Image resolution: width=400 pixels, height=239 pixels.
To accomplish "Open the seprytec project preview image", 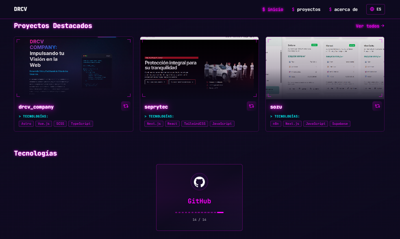I will 199,67.
